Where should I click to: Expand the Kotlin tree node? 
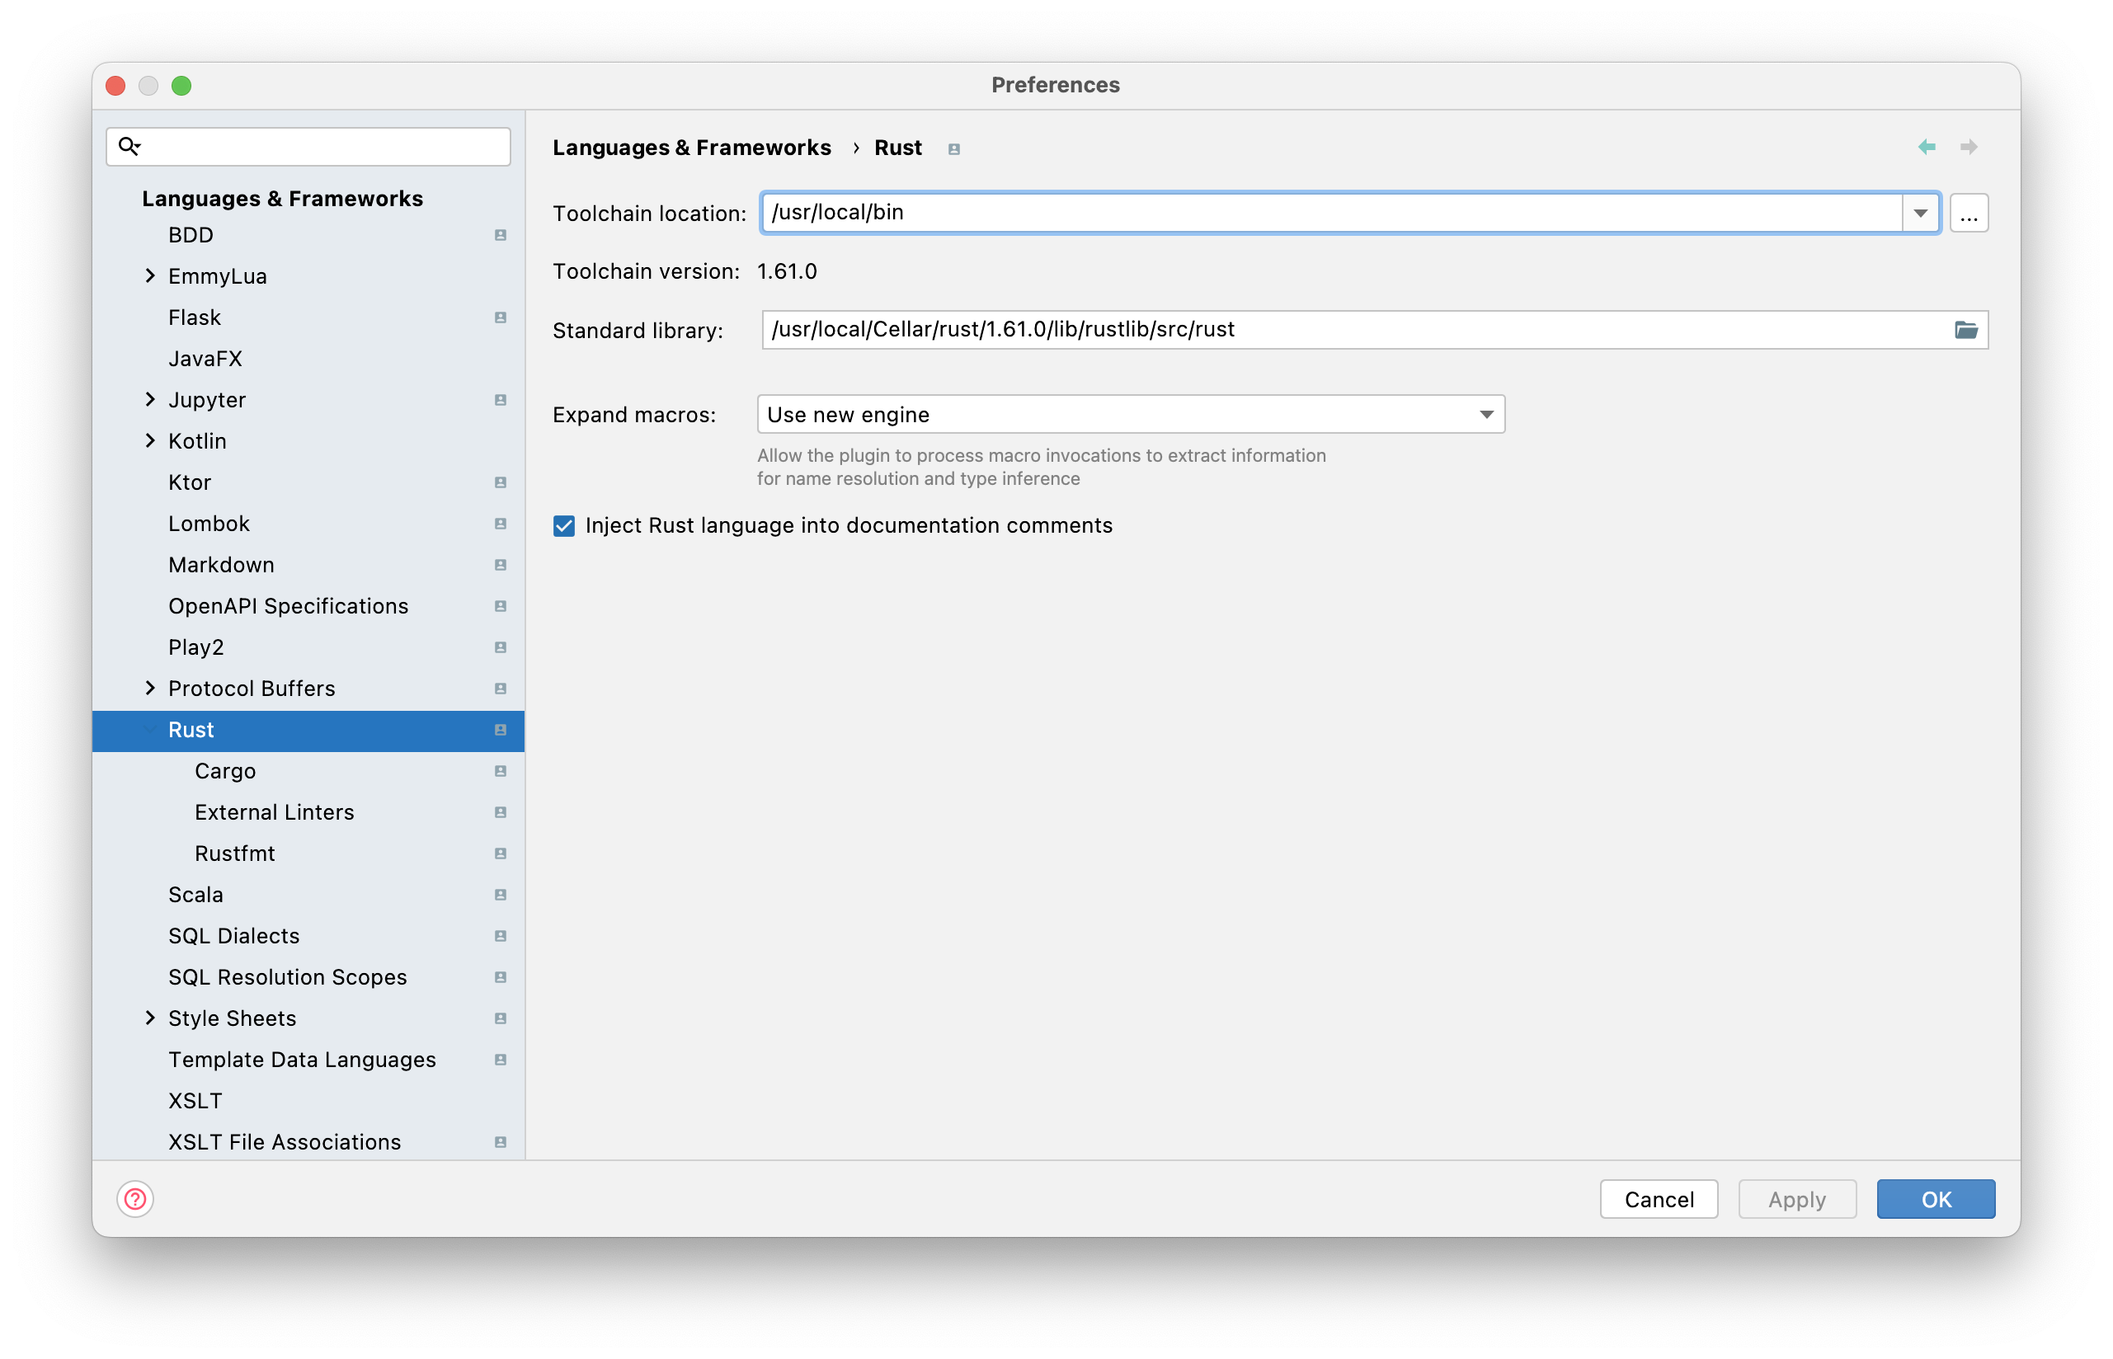[150, 440]
